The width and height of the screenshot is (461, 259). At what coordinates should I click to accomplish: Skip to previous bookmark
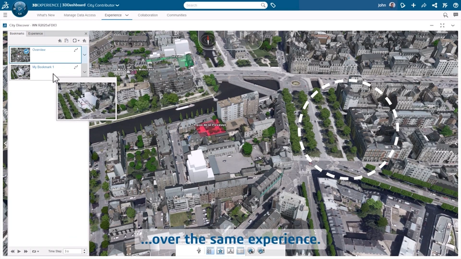[x=12, y=251]
